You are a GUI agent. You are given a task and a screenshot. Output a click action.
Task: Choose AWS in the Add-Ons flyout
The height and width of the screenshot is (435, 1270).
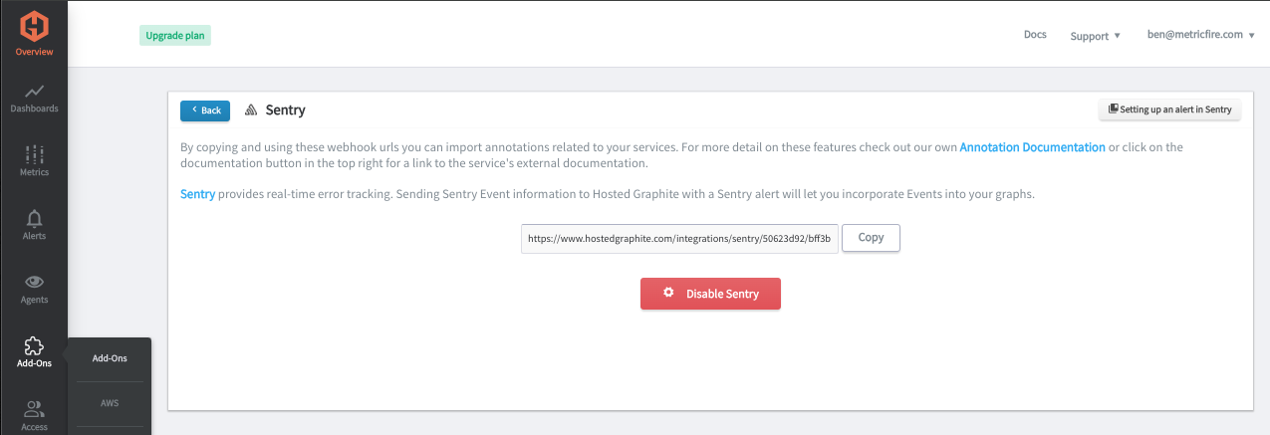coord(110,403)
